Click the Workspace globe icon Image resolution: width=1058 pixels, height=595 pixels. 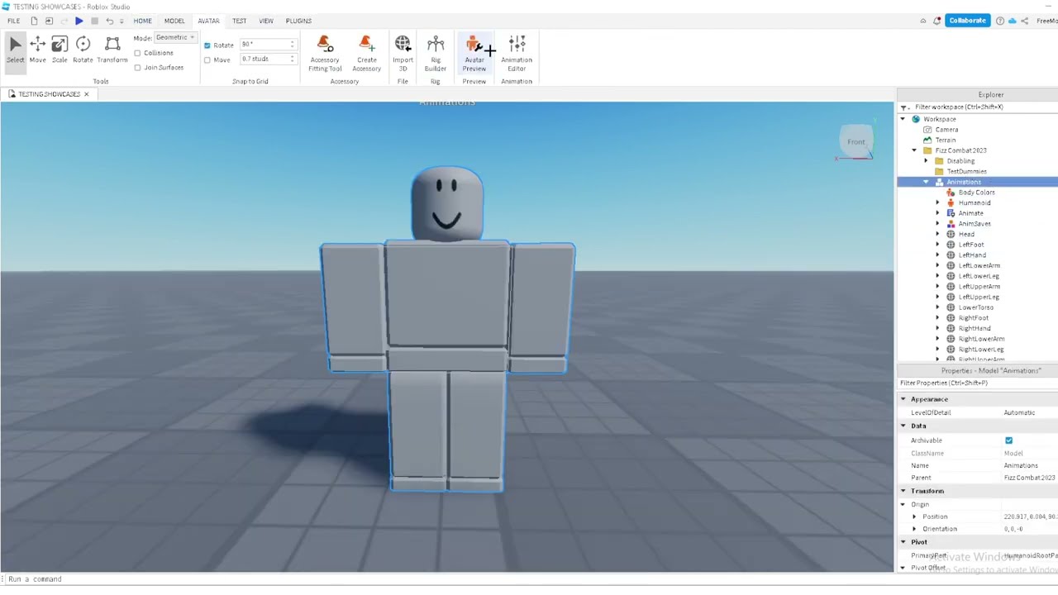916,119
